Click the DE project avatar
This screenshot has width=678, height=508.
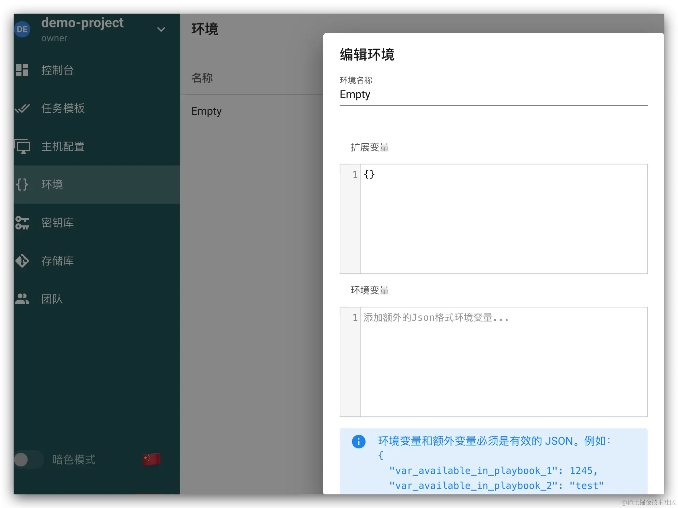[x=22, y=29]
